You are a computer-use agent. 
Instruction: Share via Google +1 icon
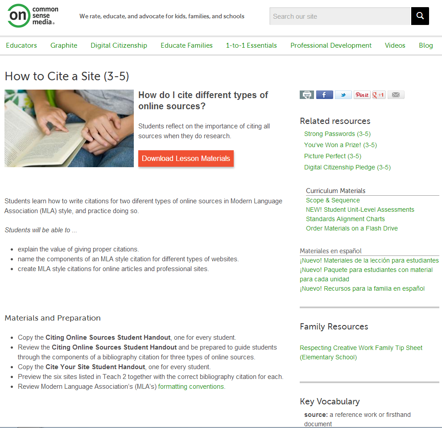click(379, 95)
